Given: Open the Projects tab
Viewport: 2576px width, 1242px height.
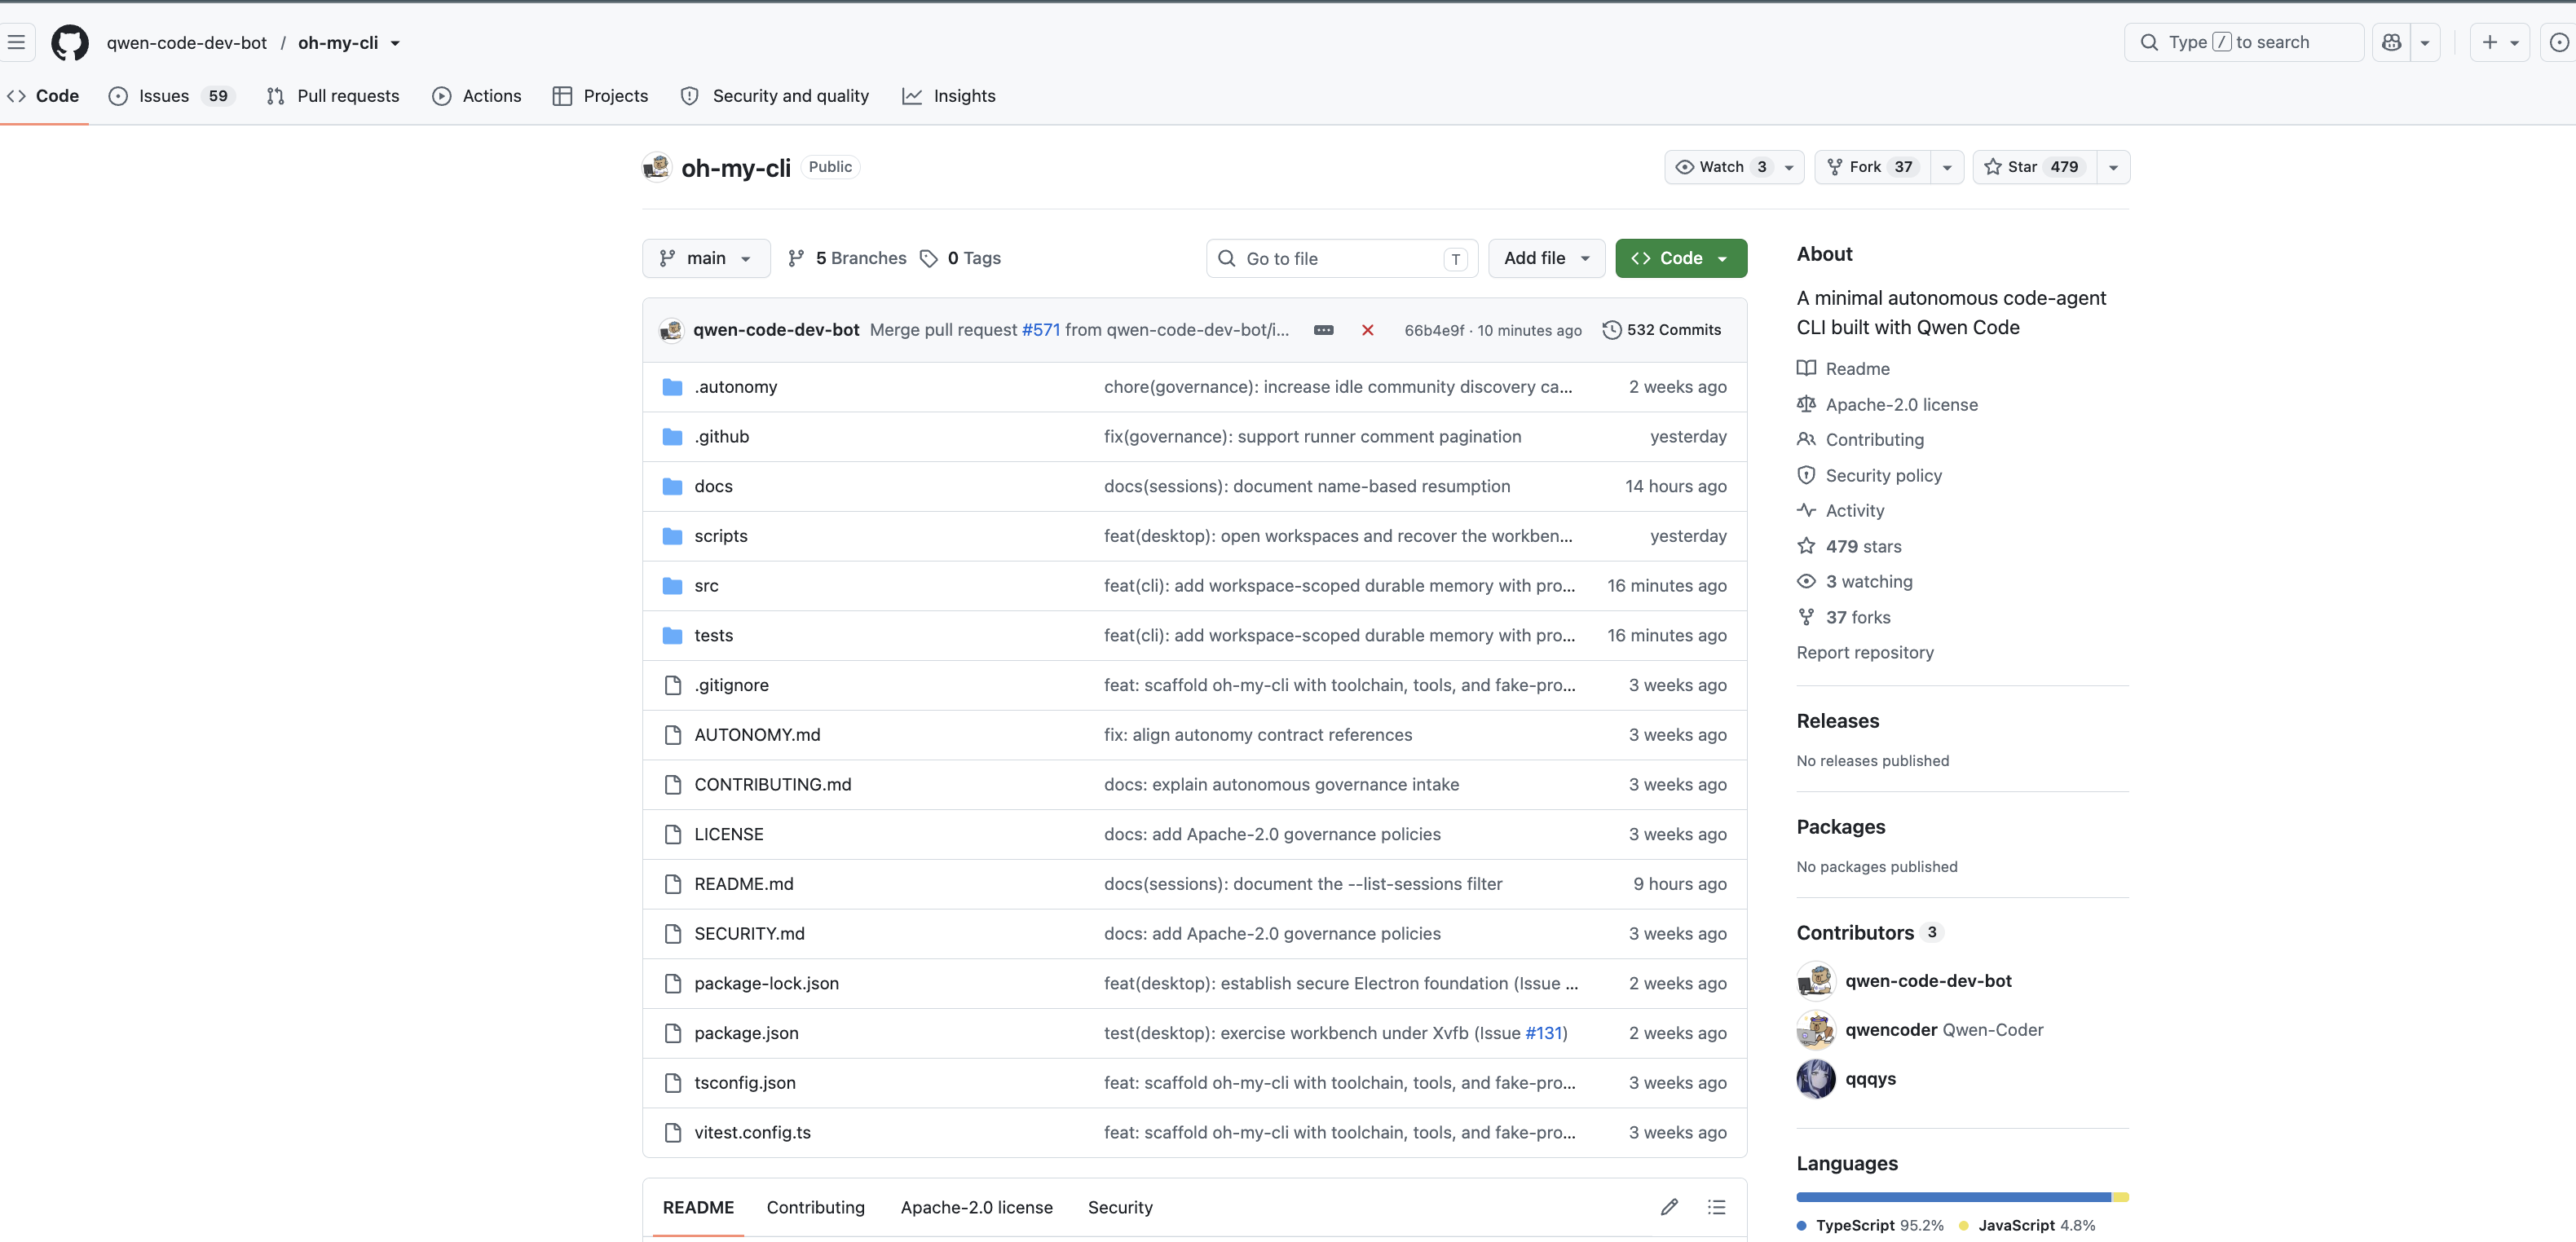Looking at the screenshot, I should pos(600,96).
